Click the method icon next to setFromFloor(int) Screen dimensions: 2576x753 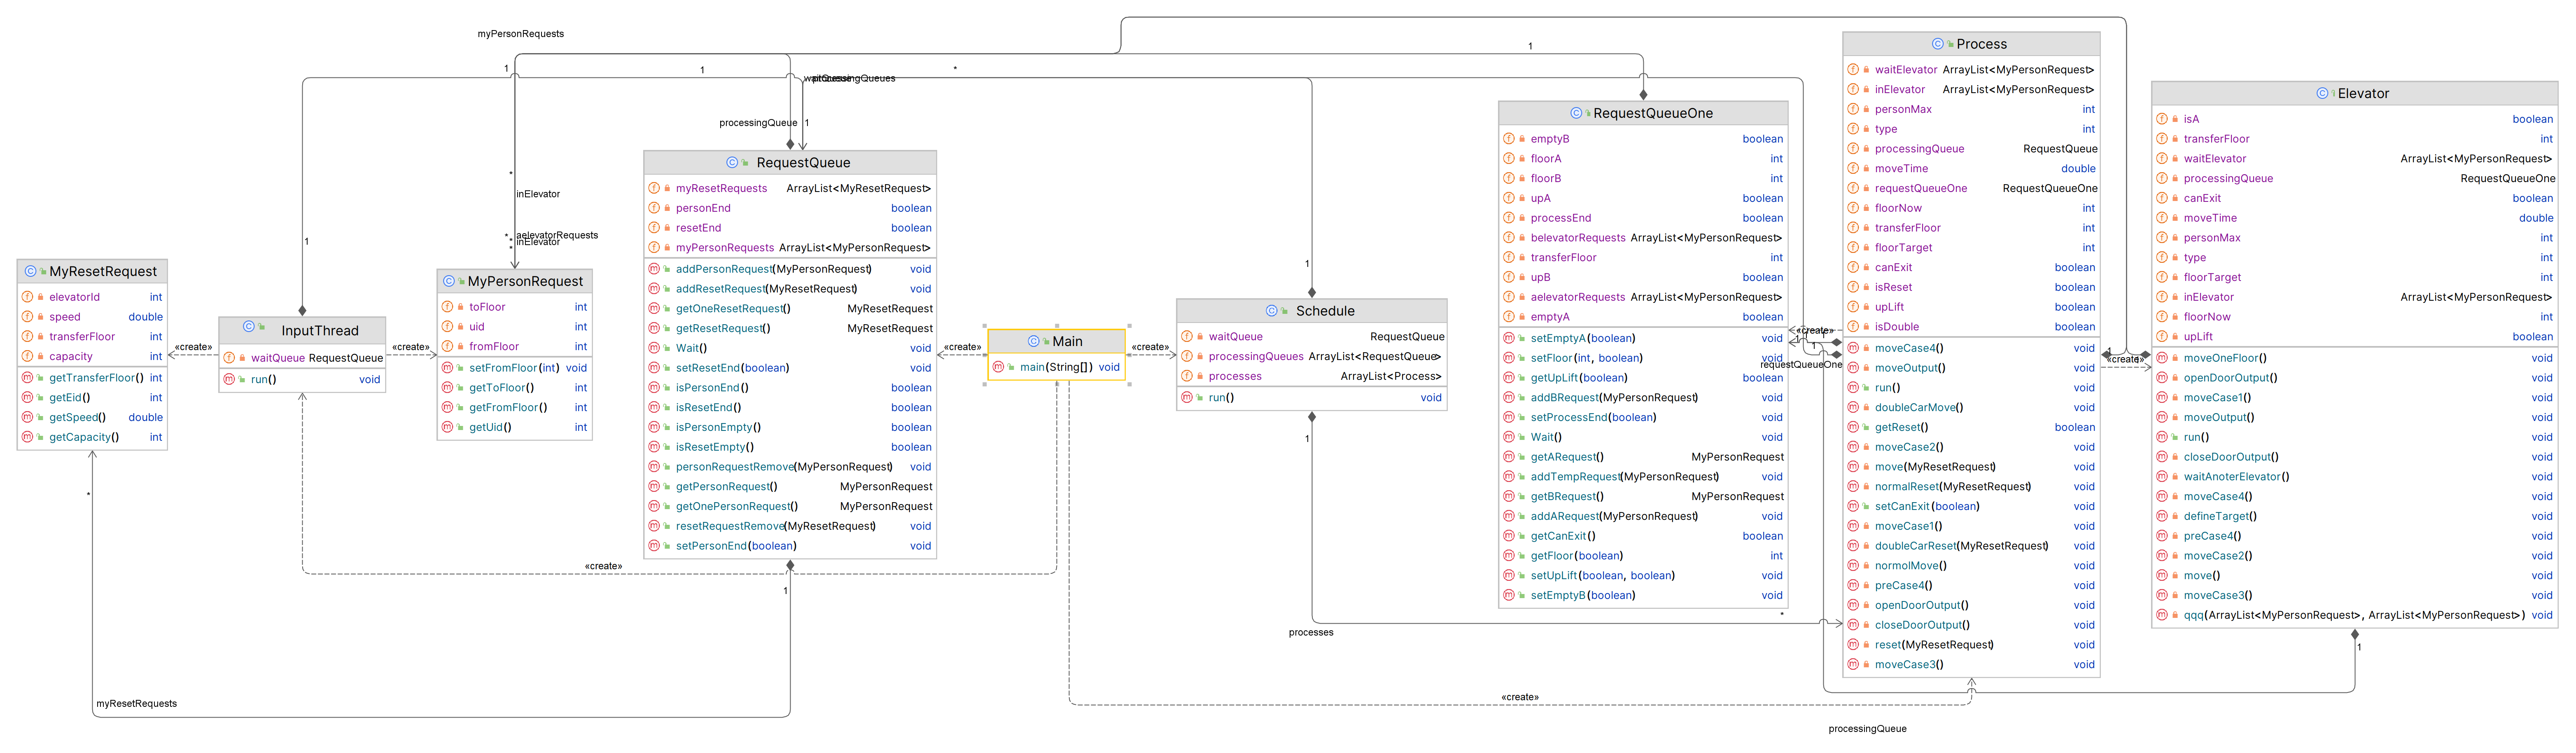pos(448,368)
